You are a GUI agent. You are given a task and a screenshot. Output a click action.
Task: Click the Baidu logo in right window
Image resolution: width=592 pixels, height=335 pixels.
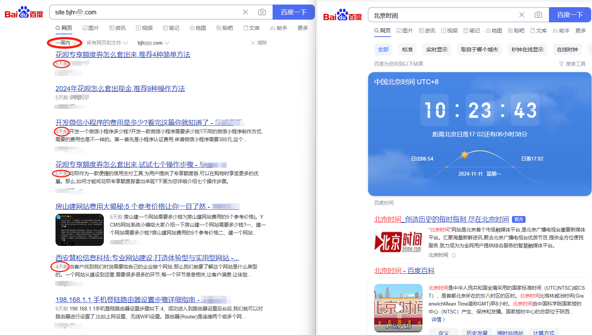click(x=342, y=15)
